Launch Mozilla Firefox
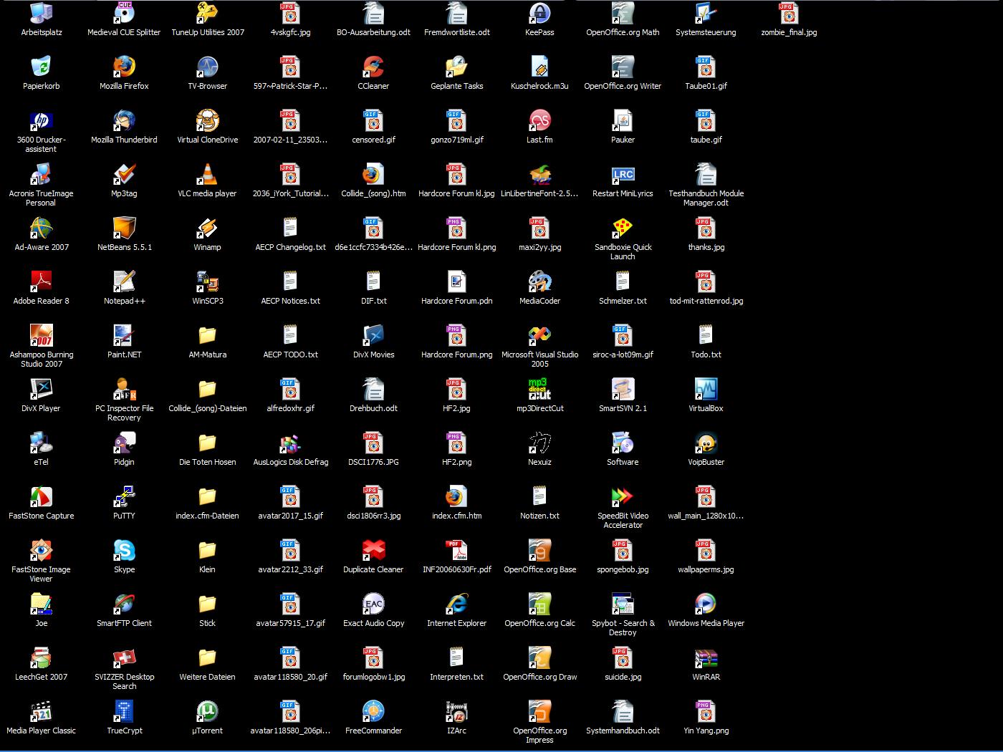The image size is (1003, 752). (x=125, y=67)
